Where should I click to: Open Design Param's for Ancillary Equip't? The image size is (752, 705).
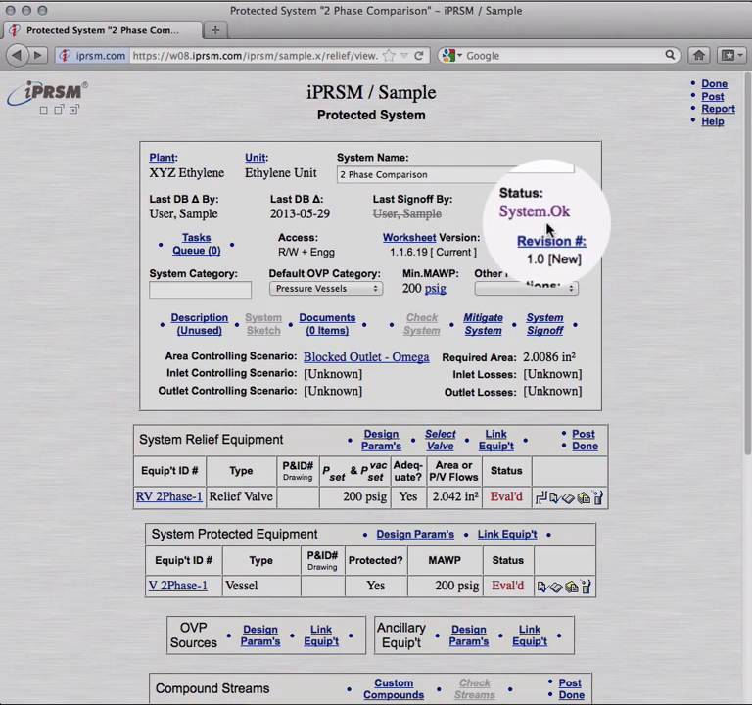(x=469, y=635)
